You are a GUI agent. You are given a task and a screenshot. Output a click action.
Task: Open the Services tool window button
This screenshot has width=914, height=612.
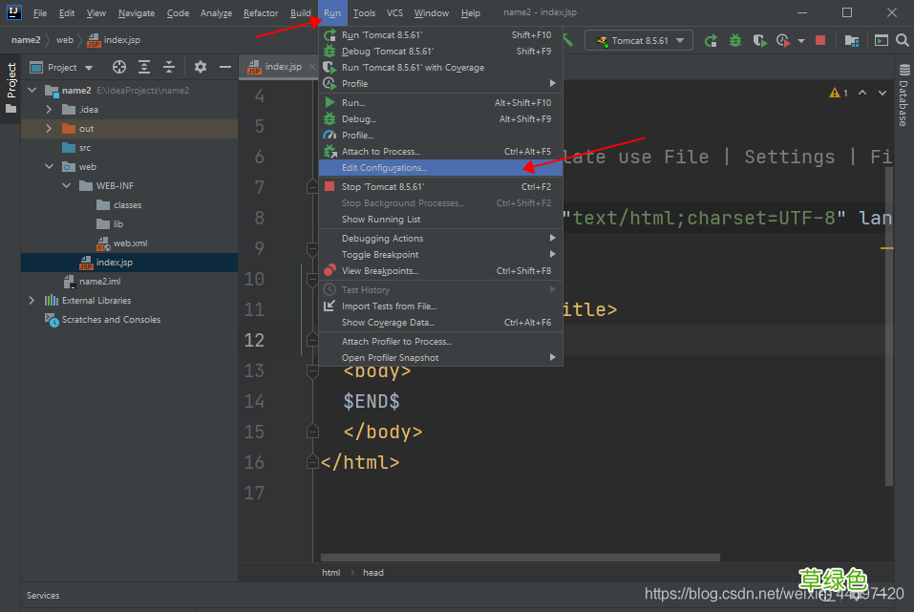43,596
